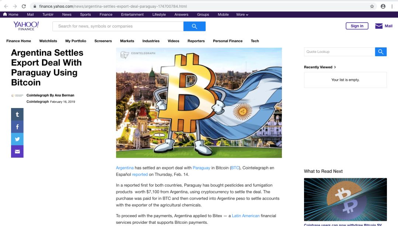Screen dimensions: 398x226
Task: Click the small Cointelegraph author logo
Action: click(x=17, y=96)
